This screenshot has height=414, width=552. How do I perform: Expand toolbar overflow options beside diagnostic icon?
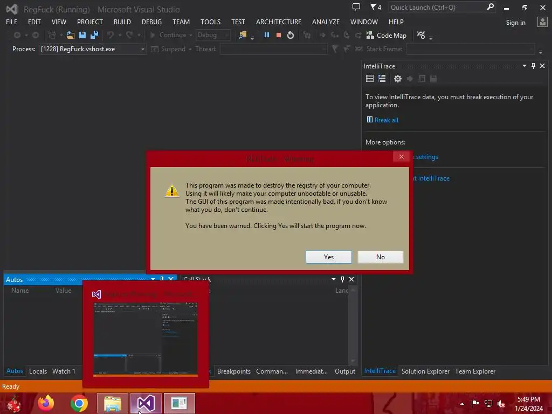coord(431,37)
